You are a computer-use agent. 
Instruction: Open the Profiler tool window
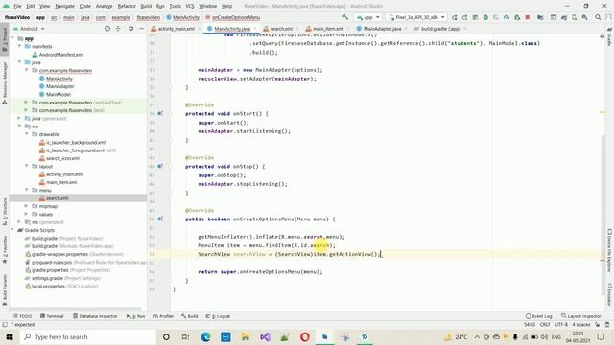coord(163,316)
